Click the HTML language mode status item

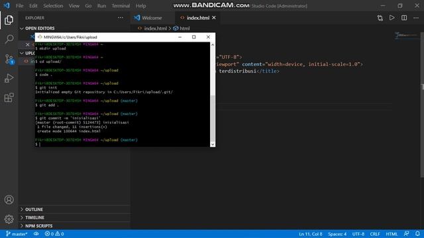pos(392,234)
